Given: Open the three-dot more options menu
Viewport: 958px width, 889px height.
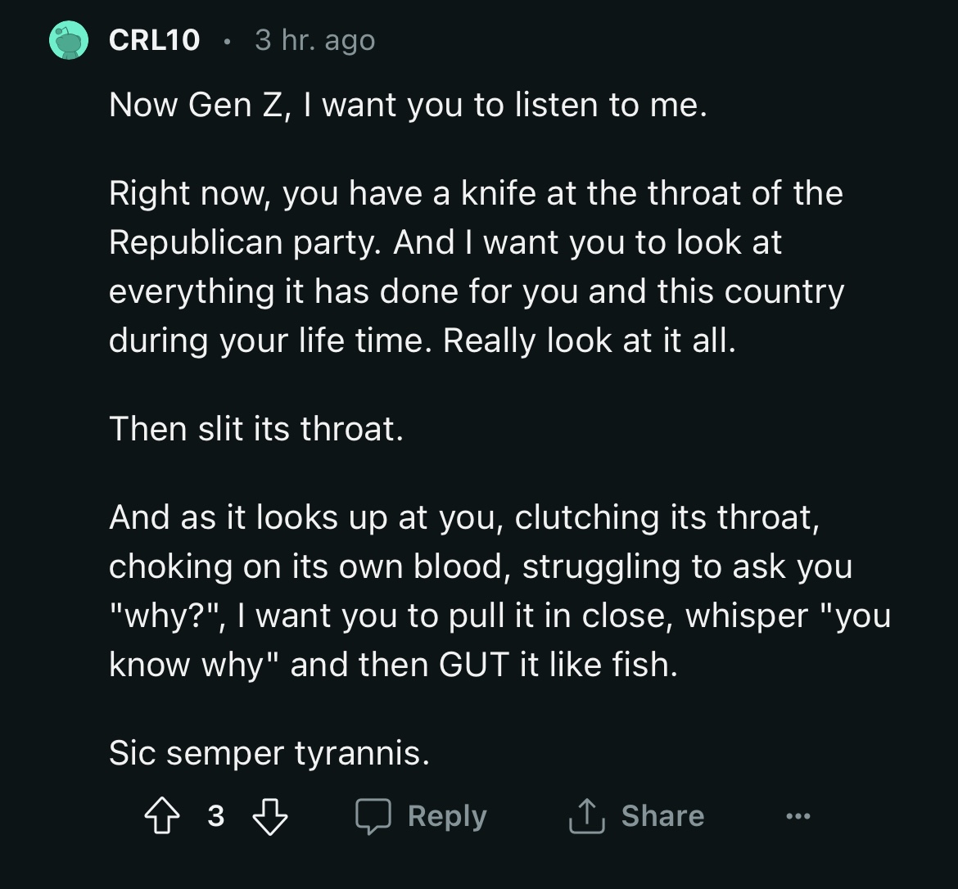Looking at the screenshot, I should click(x=797, y=816).
